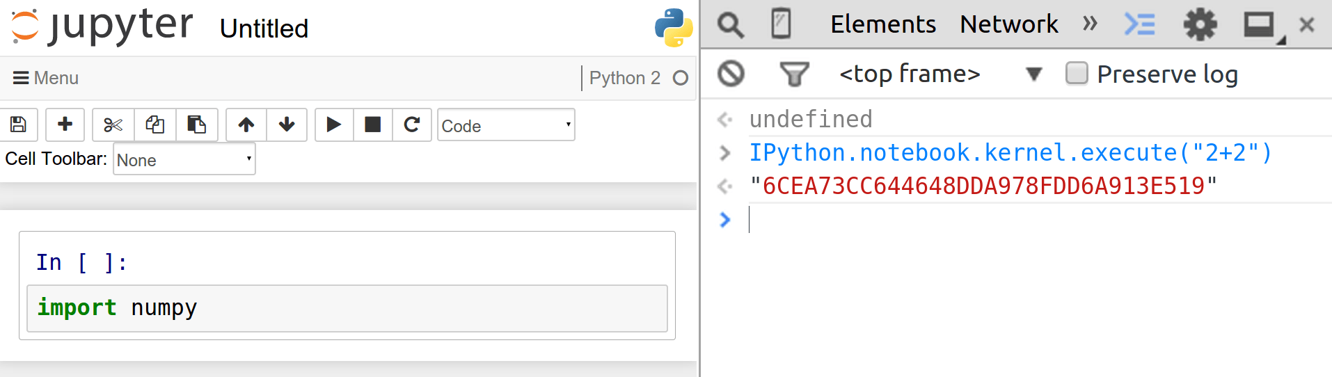Move cell down with the down arrow
The height and width of the screenshot is (377, 1332).
tap(287, 125)
